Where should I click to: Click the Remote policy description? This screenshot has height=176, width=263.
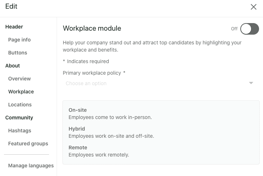(x=99, y=155)
